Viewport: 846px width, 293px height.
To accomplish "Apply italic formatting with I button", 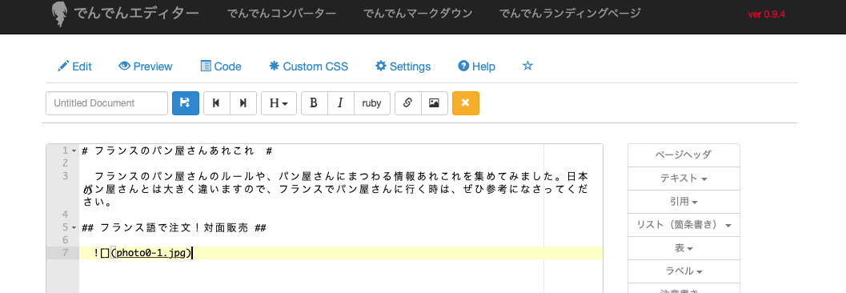I will [x=341, y=103].
